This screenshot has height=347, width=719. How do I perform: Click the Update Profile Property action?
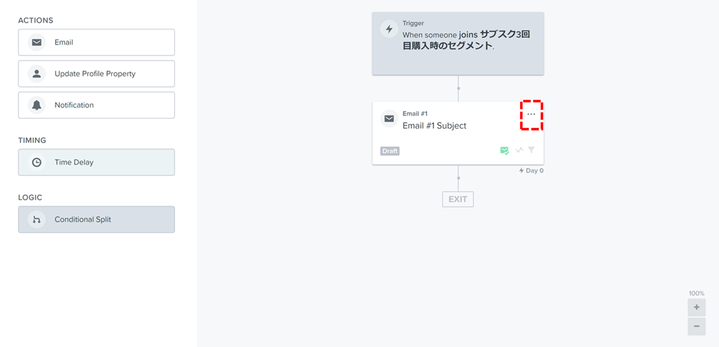tap(96, 74)
